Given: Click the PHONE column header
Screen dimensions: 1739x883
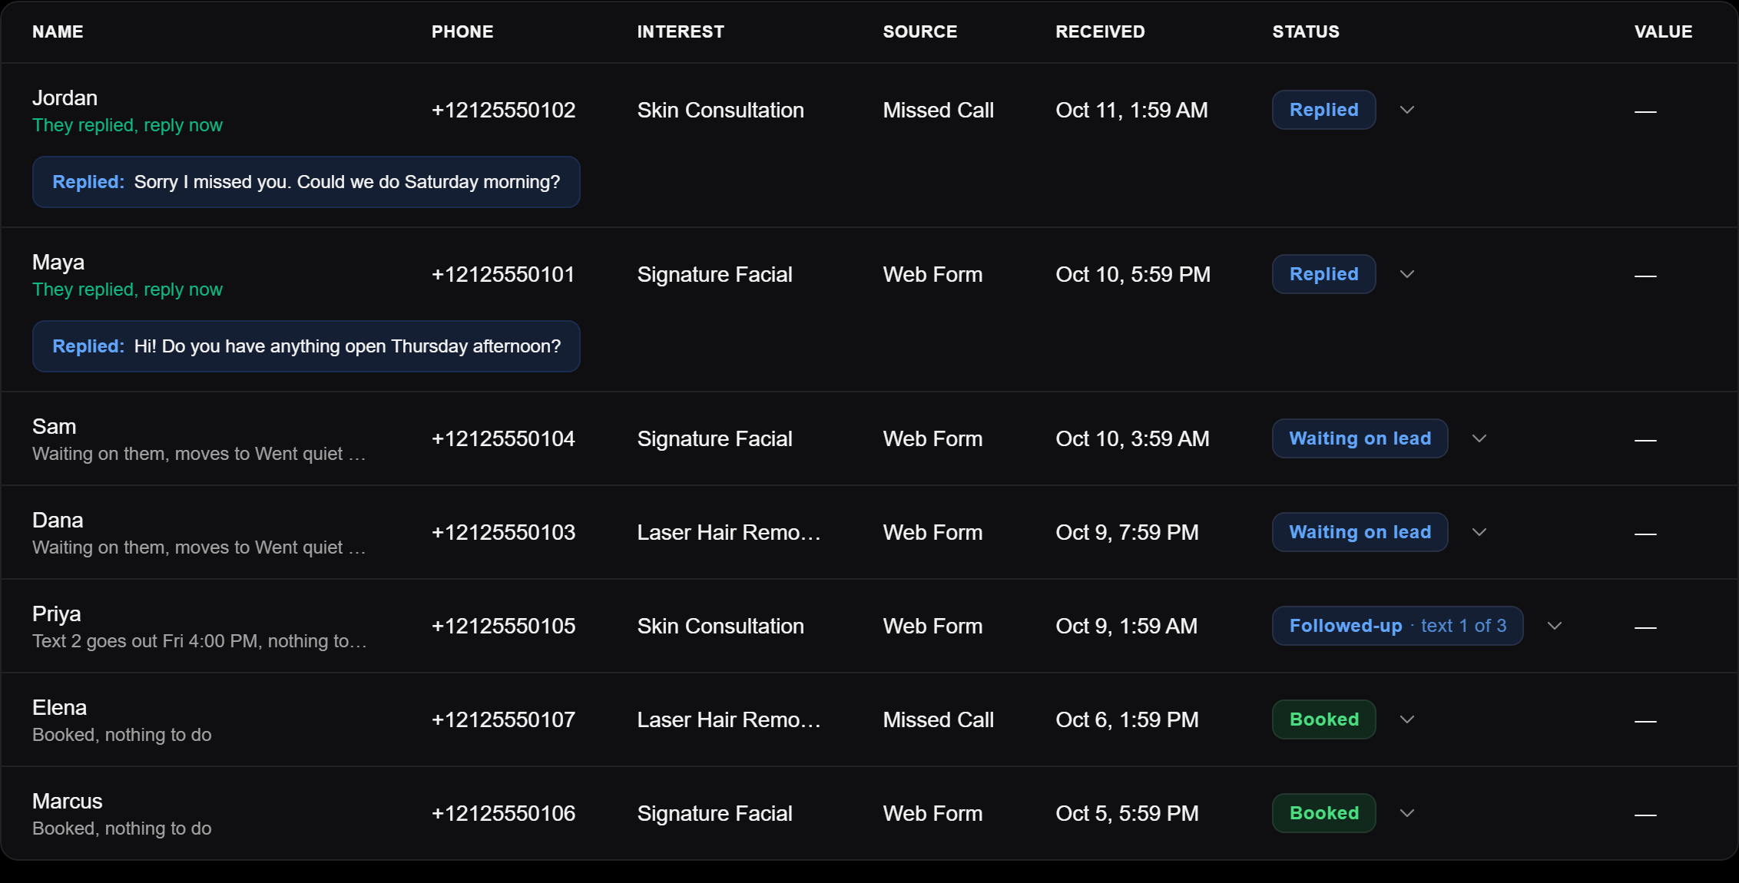Looking at the screenshot, I should 462,31.
